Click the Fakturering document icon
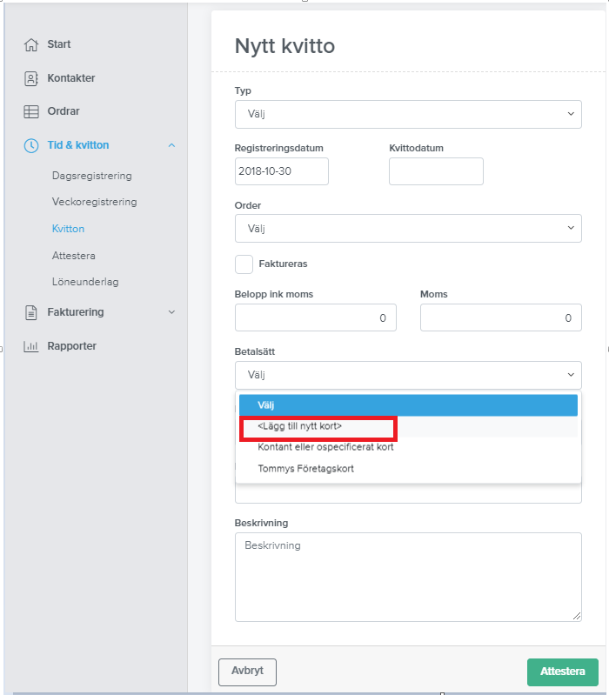609x695 pixels. (x=31, y=312)
